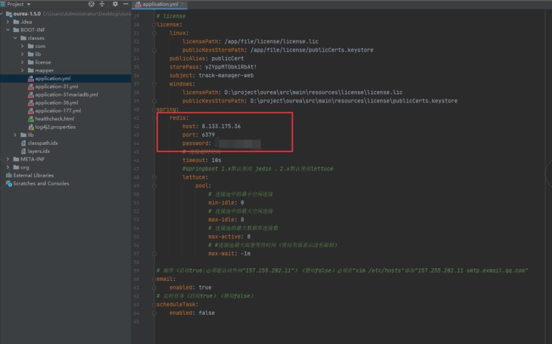Collapse the BOOT-INF folder
552x344 pixels.
pyautogui.click(x=7, y=30)
